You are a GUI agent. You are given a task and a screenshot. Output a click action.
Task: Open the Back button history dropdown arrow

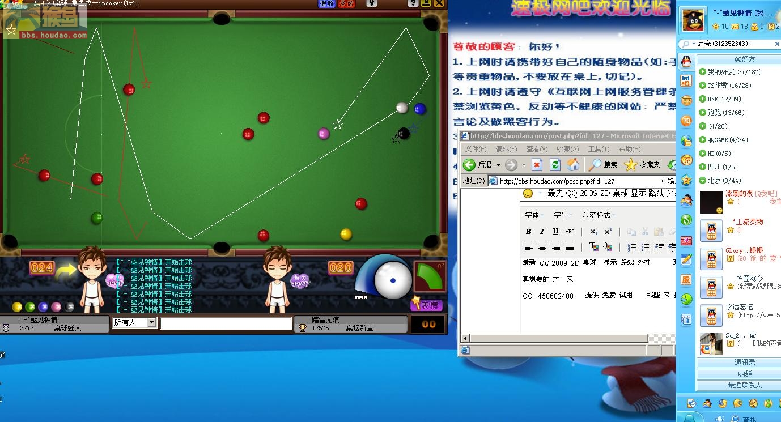point(498,165)
